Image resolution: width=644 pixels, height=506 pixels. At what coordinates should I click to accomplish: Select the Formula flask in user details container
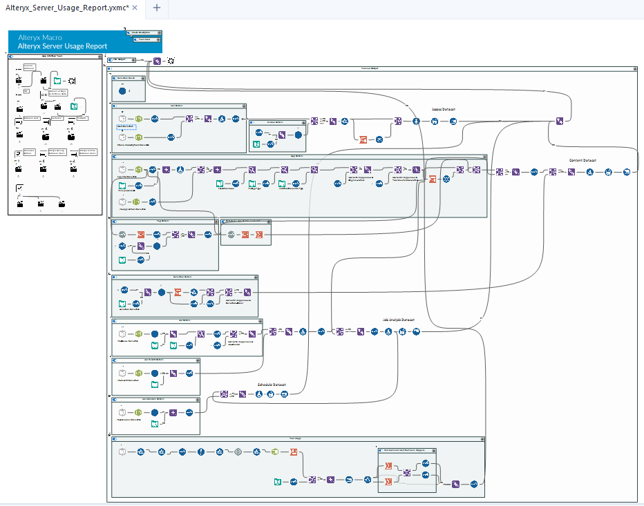tap(222, 119)
